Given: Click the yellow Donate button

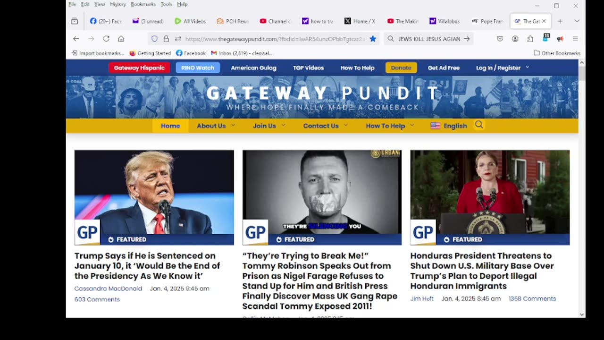Looking at the screenshot, I should point(401,68).
